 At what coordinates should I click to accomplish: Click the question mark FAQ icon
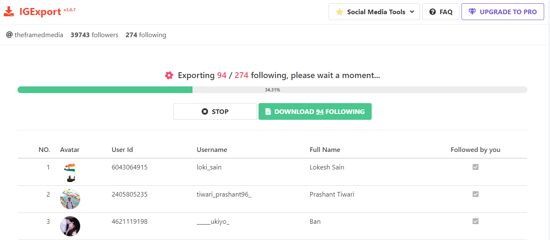[433, 12]
